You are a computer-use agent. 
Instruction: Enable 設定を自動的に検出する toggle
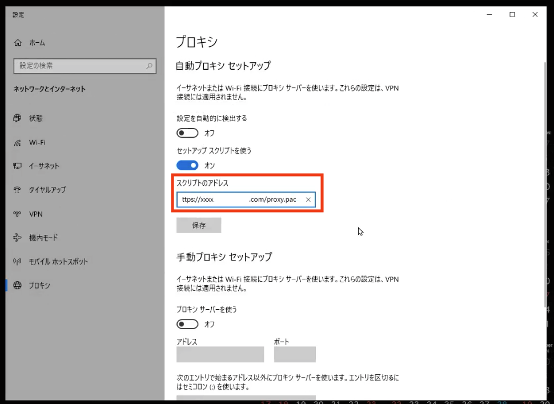[x=187, y=133]
